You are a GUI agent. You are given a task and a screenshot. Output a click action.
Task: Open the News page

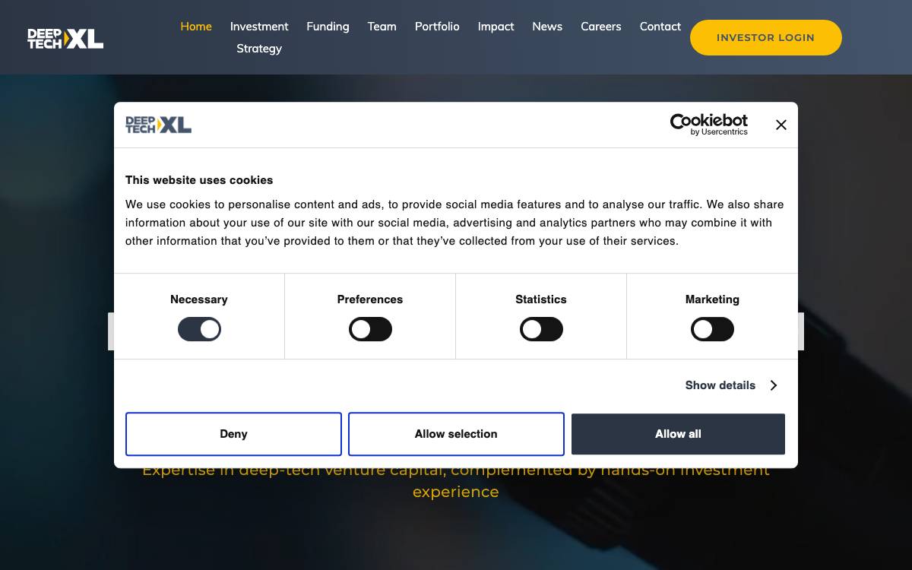[547, 26]
